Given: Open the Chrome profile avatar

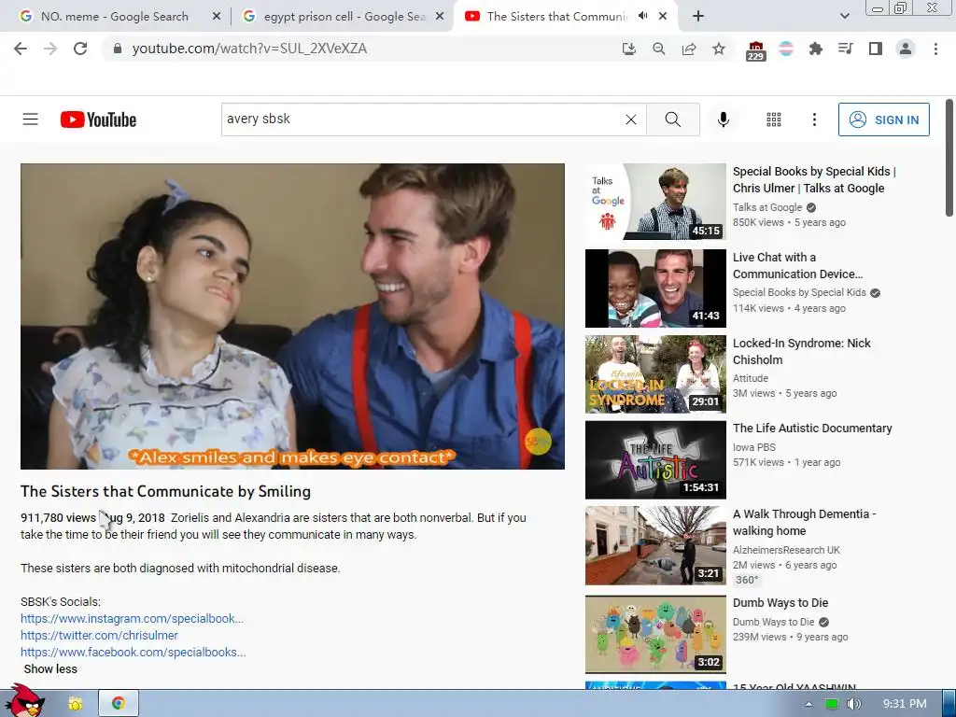Looking at the screenshot, I should [906, 49].
